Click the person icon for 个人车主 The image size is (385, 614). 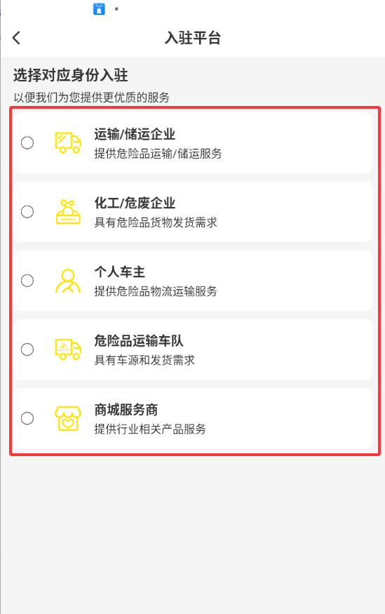[68, 281]
